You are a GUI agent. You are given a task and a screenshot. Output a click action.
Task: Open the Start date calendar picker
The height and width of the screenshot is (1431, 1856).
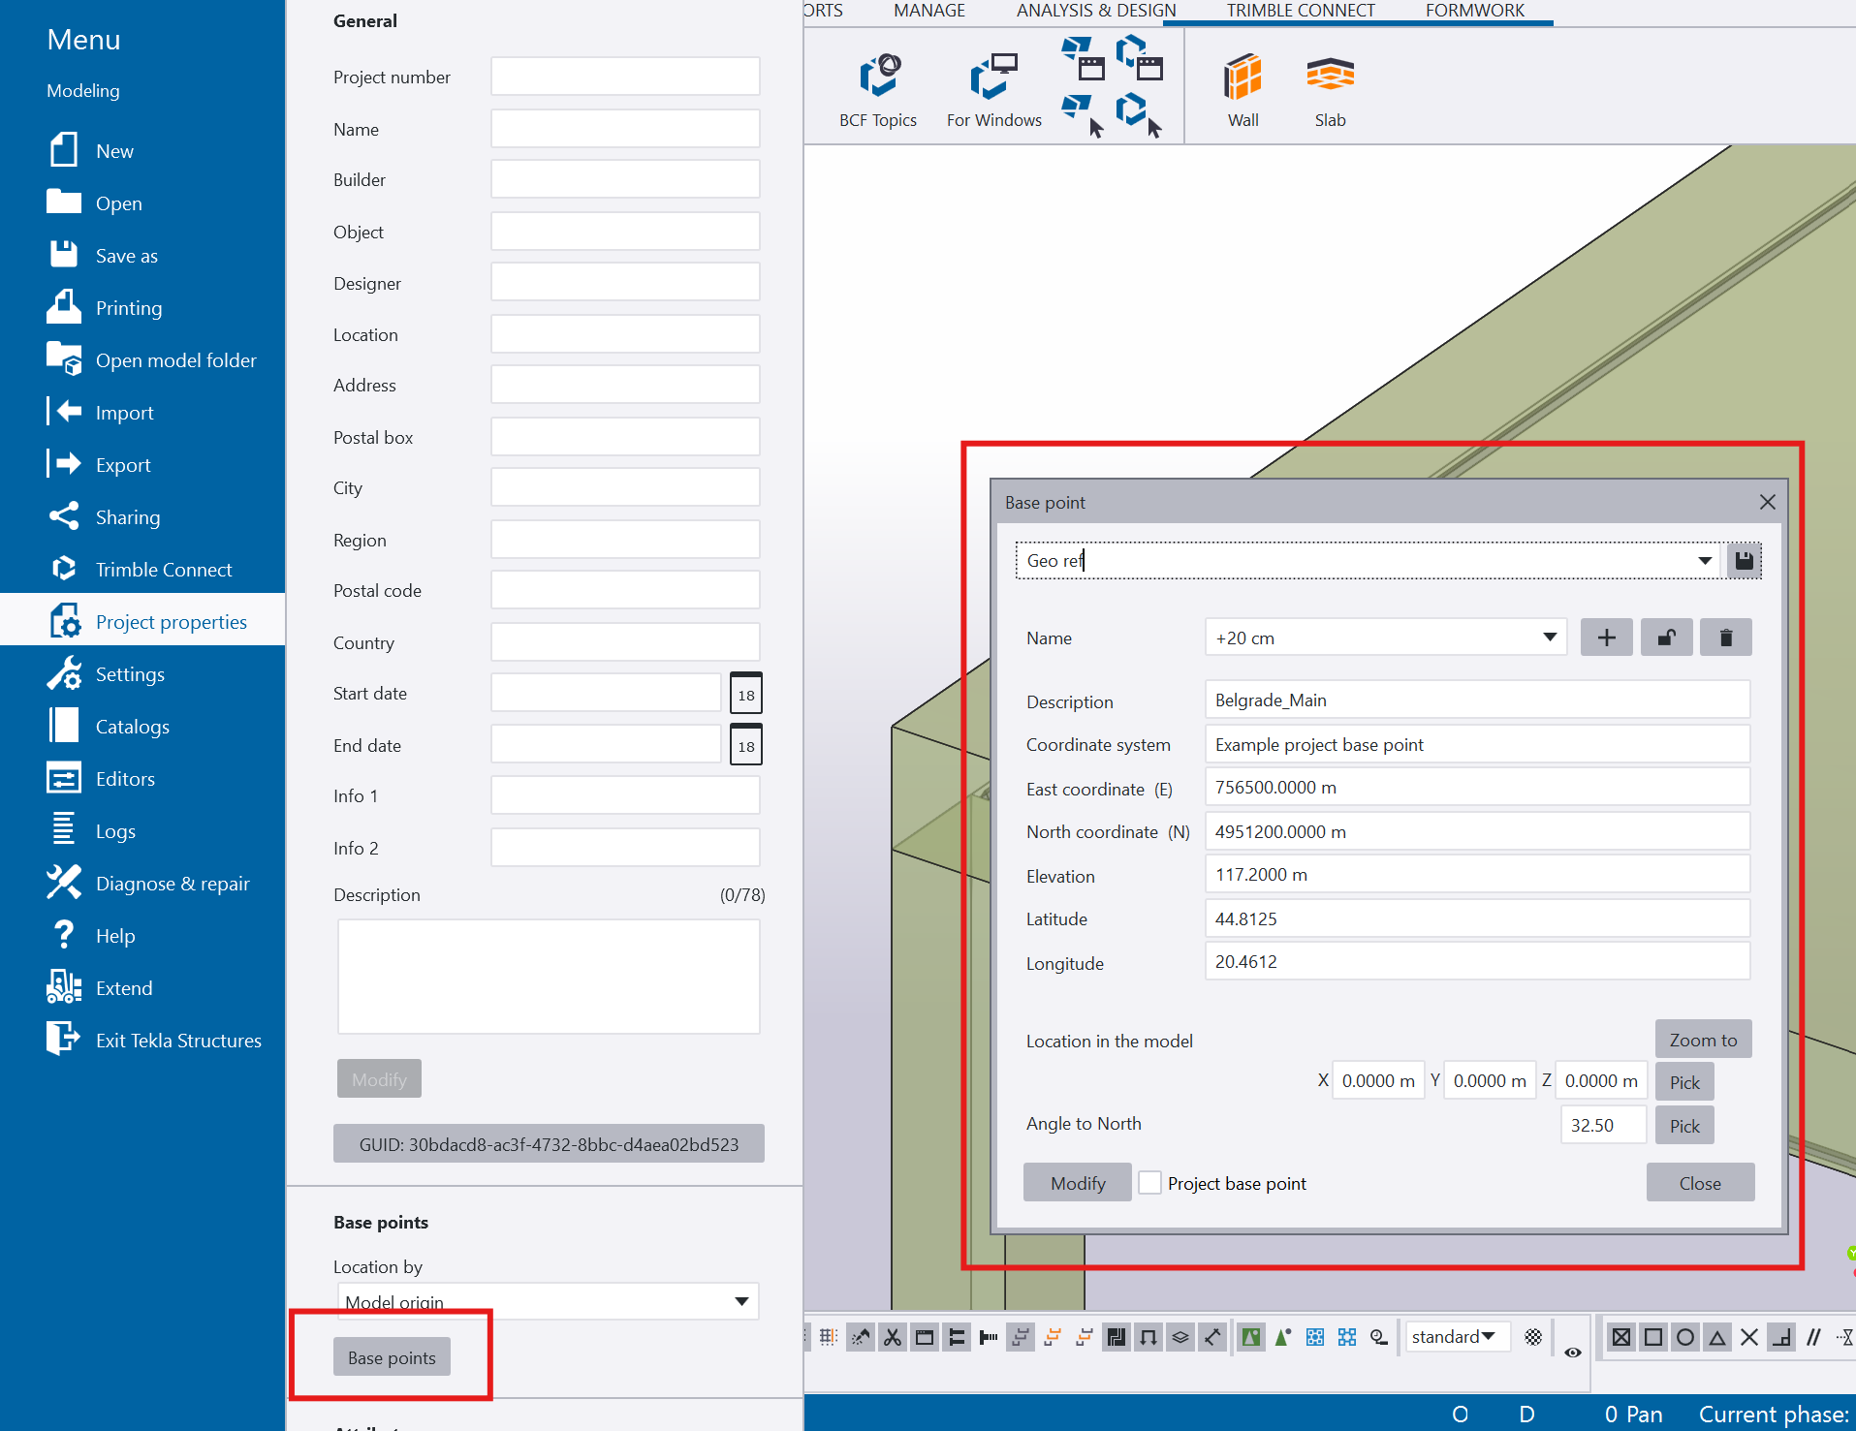click(x=745, y=694)
